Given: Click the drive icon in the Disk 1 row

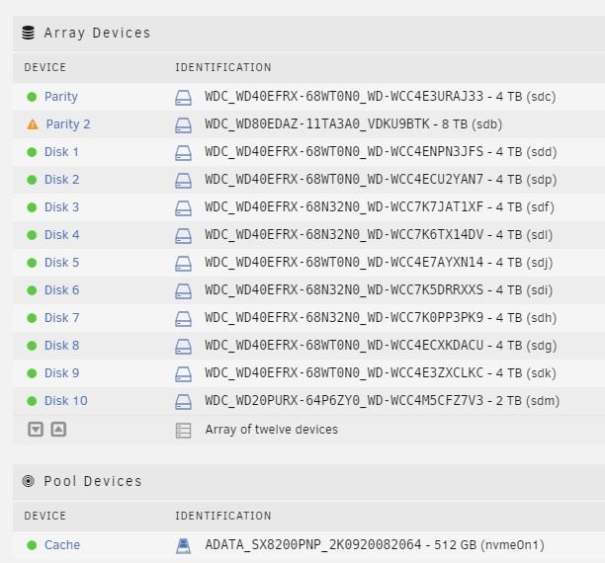Looking at the screenshot, I should pos(183,153).
